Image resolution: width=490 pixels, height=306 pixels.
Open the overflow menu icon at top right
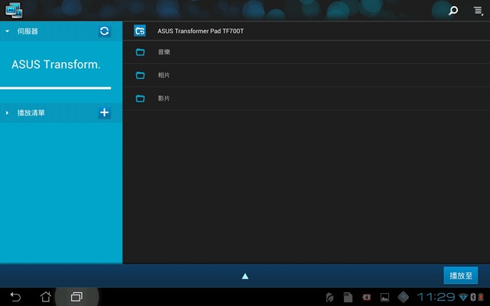[478, 11]
